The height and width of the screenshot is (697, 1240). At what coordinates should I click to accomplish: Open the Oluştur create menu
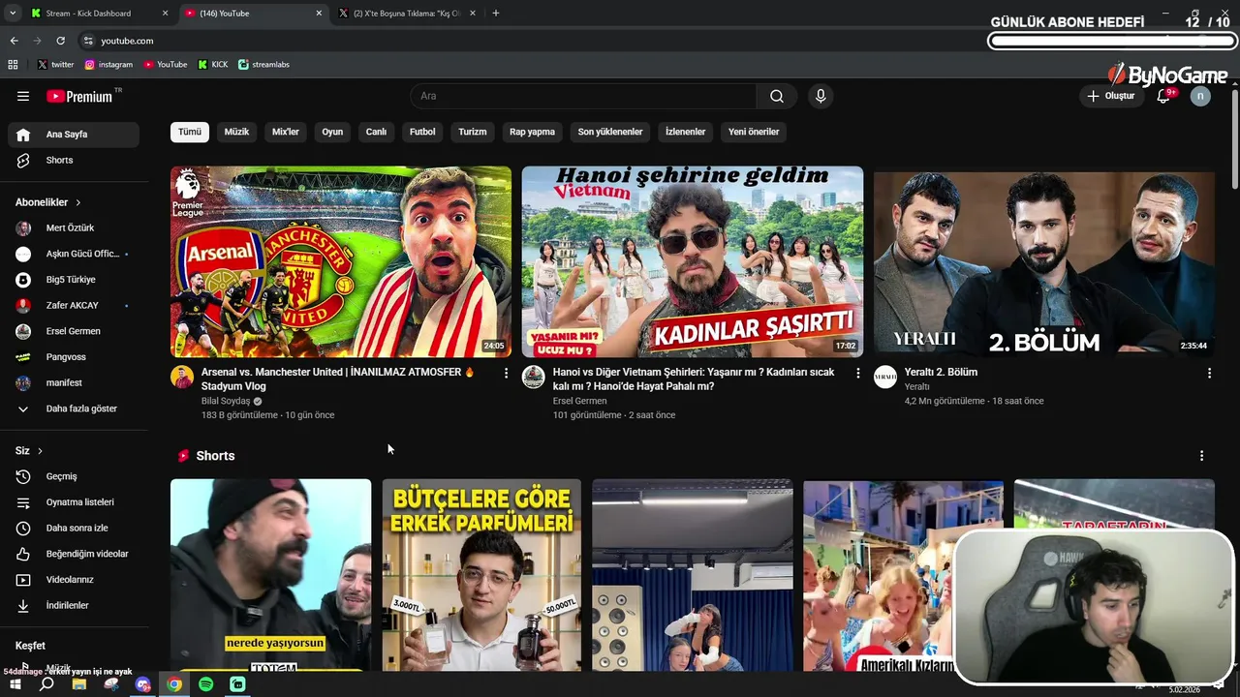pos(1110,96)
